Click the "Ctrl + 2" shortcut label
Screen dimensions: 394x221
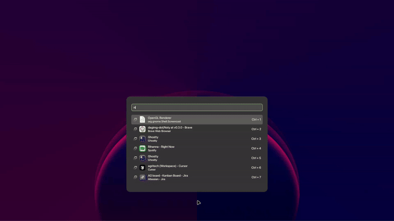[256, 129]
